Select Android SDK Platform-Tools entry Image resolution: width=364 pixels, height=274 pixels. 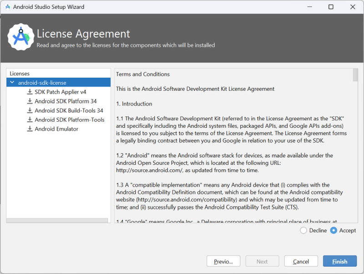[x=70, y=120]
